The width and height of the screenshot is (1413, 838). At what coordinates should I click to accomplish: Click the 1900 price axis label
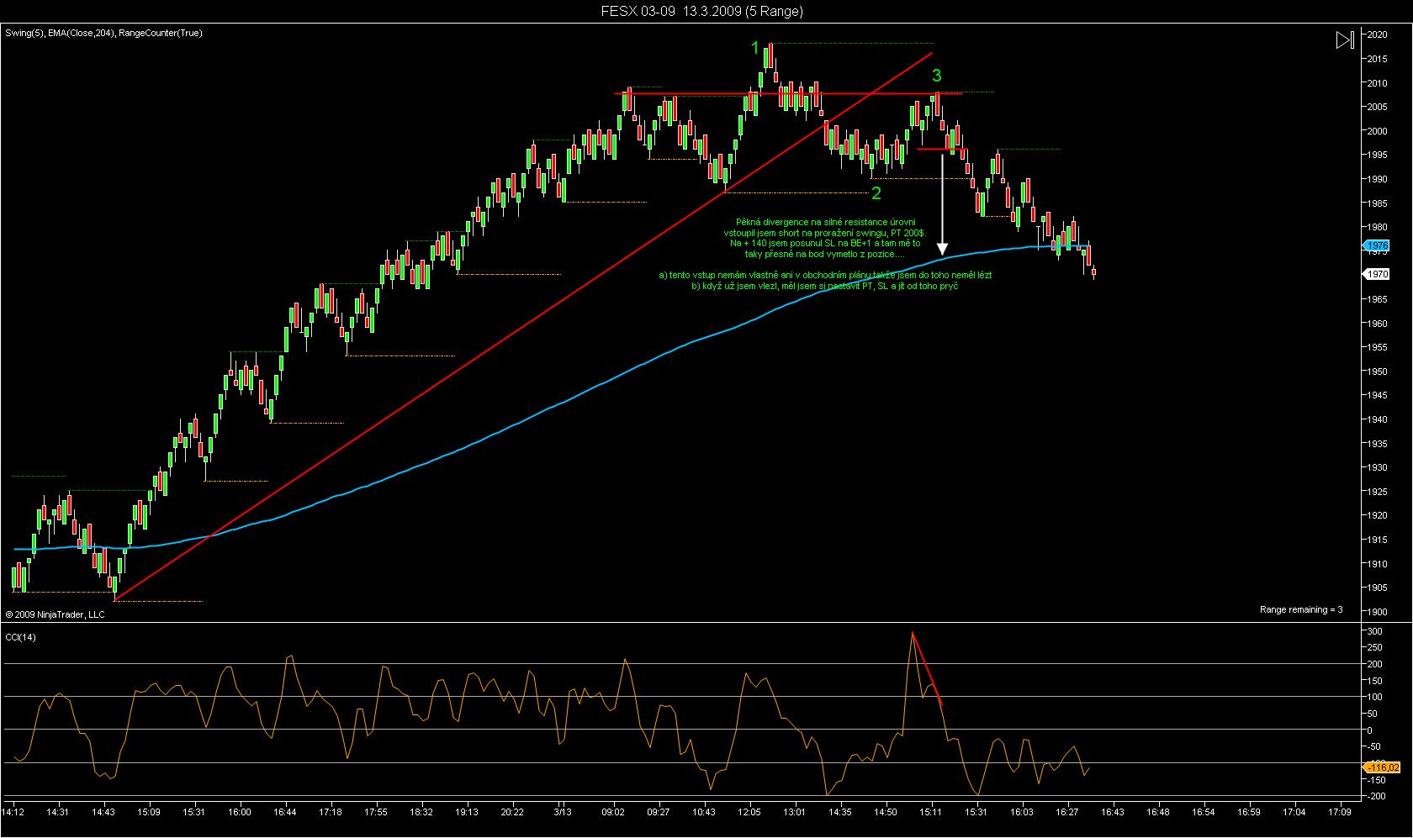click(1378, 612)
